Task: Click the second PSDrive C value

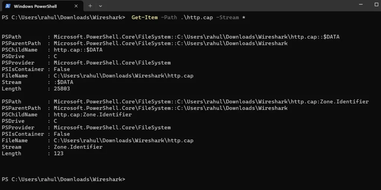Action: tap(55, 121)
